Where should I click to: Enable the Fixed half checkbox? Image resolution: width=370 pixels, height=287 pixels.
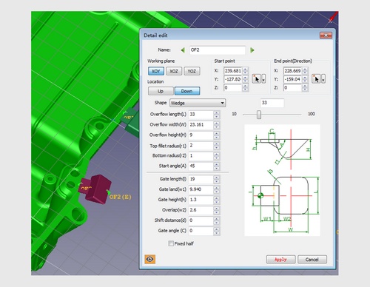(171, 243)
